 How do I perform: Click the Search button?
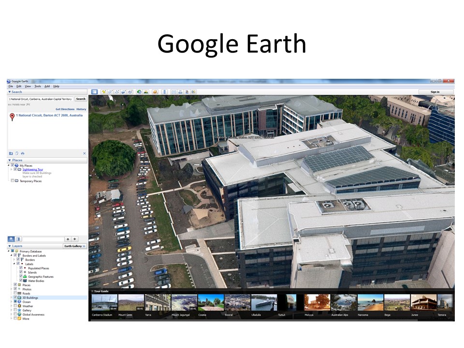pos(81,99)
